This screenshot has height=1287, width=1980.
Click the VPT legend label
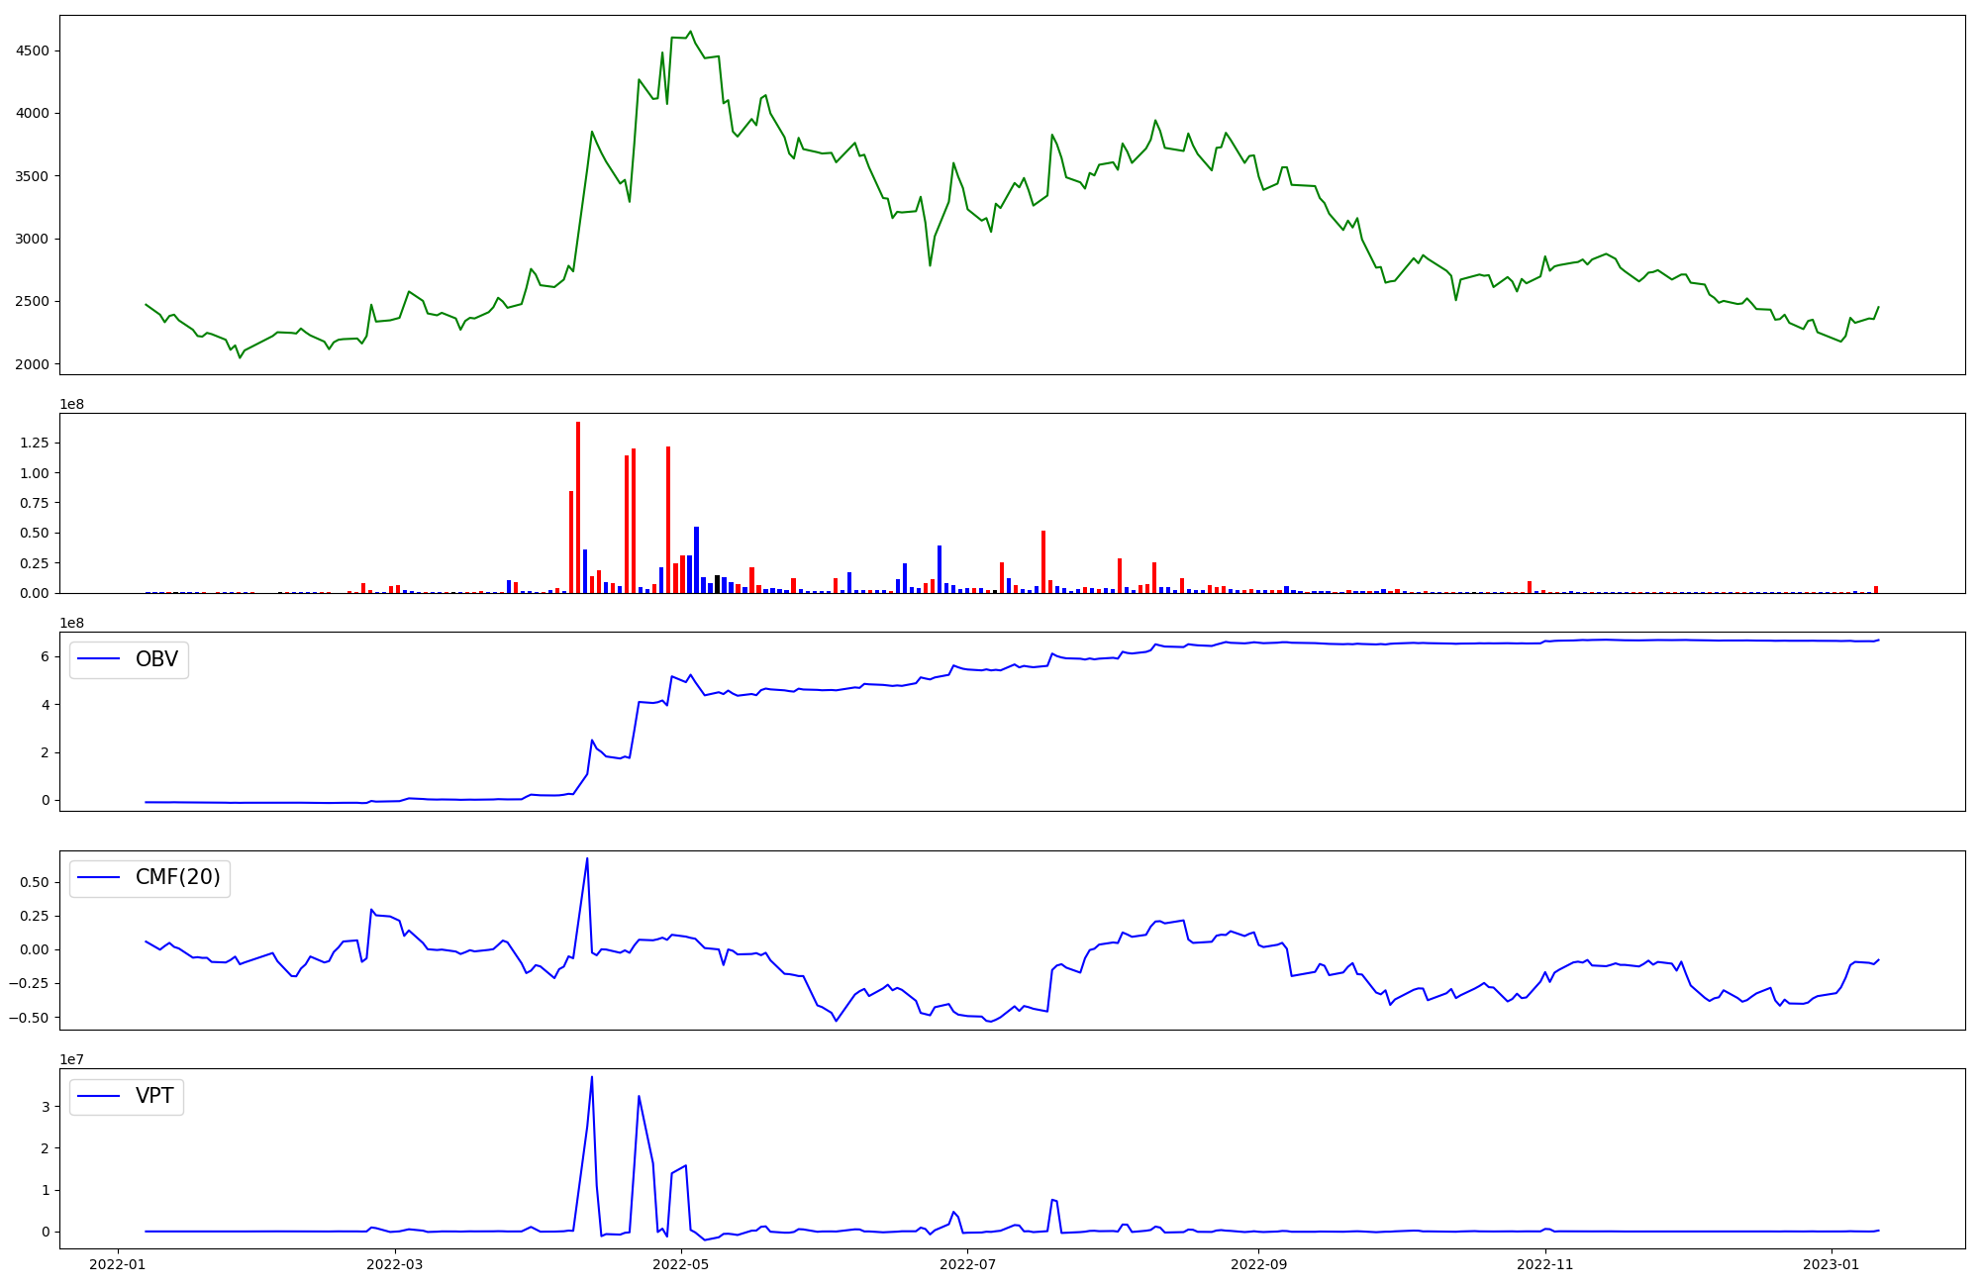[x=154, y=1096]
